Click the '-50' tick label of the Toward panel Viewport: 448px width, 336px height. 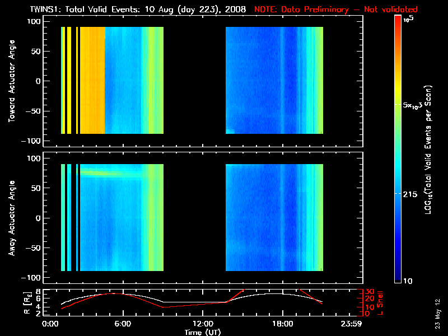click(33, 111)
